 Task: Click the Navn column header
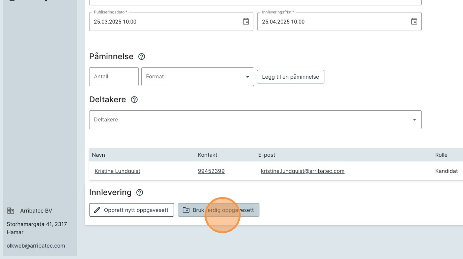[99, 155]
